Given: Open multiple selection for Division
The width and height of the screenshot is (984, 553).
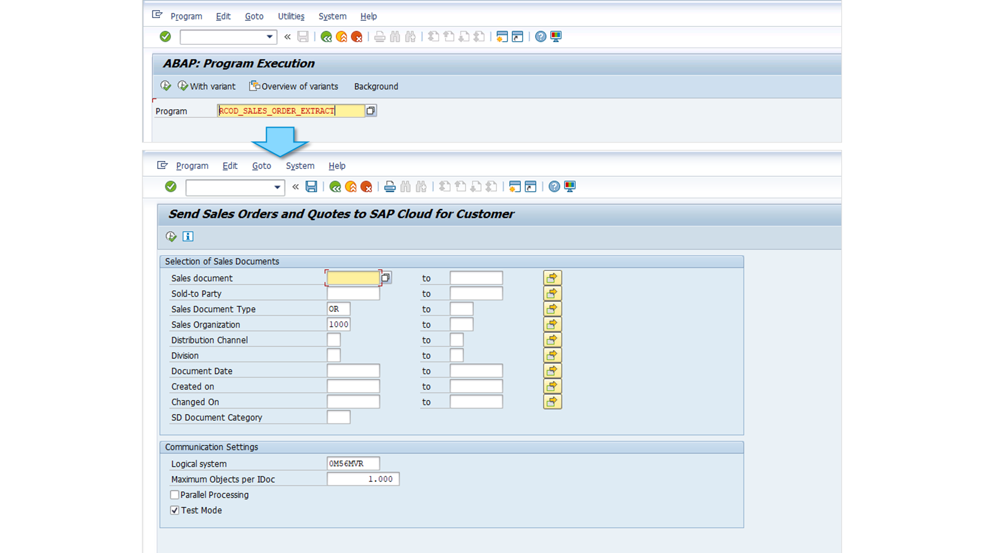Looking at the screenshot, I should [552, 355].
